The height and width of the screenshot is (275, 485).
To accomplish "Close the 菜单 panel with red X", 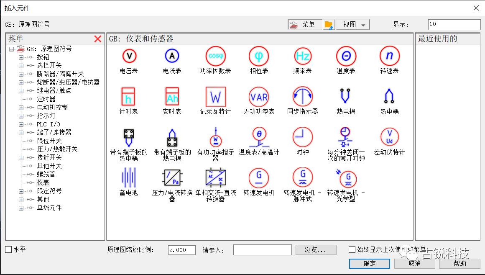I will coord(98,39).
